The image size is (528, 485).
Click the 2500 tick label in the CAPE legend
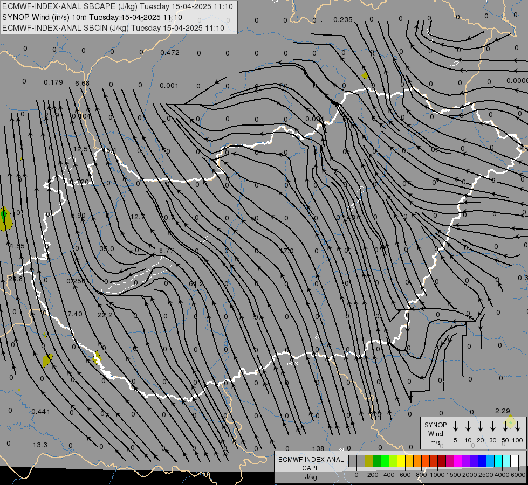(485, 475)
